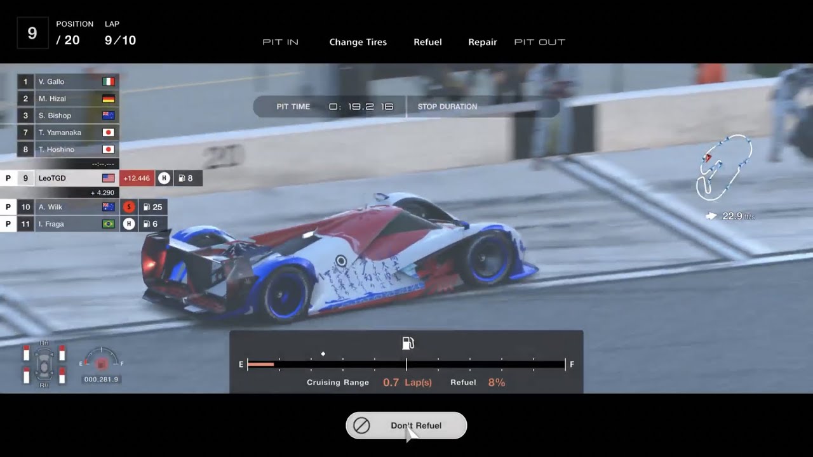Click pit marker P beside A. Wilk
The height and width of the screenshot is (457, 813).
(x=8, y=207)
